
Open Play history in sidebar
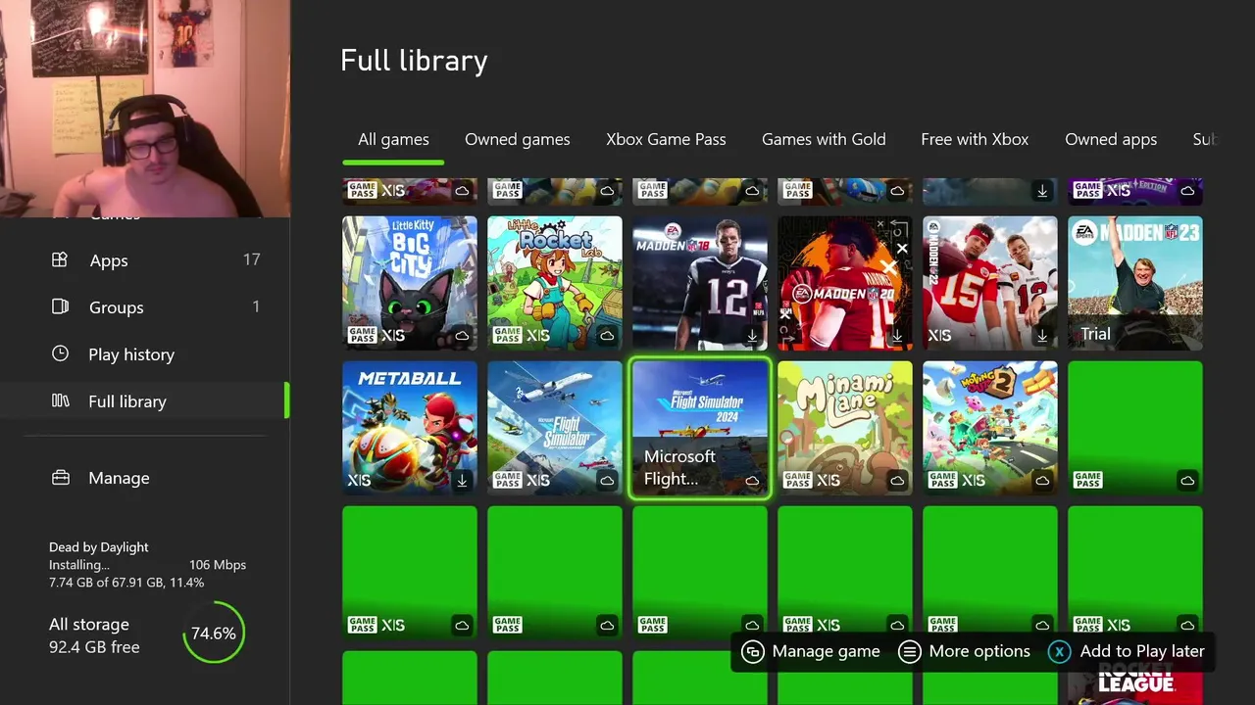tap(144, 354)
